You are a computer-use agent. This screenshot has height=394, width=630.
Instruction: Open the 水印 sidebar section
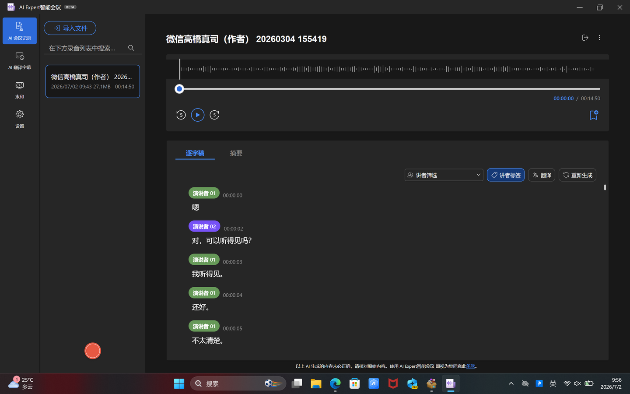click(20, 90)
